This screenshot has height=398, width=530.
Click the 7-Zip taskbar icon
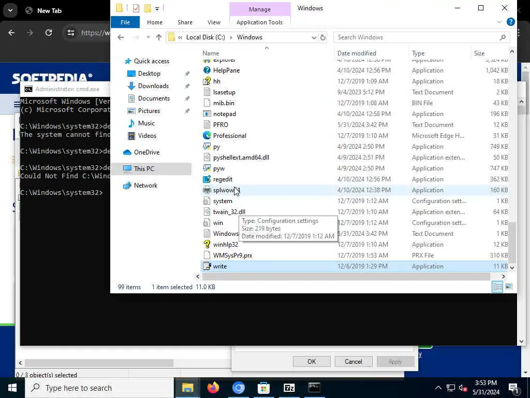pyautogui.click(x=289, y=388)
